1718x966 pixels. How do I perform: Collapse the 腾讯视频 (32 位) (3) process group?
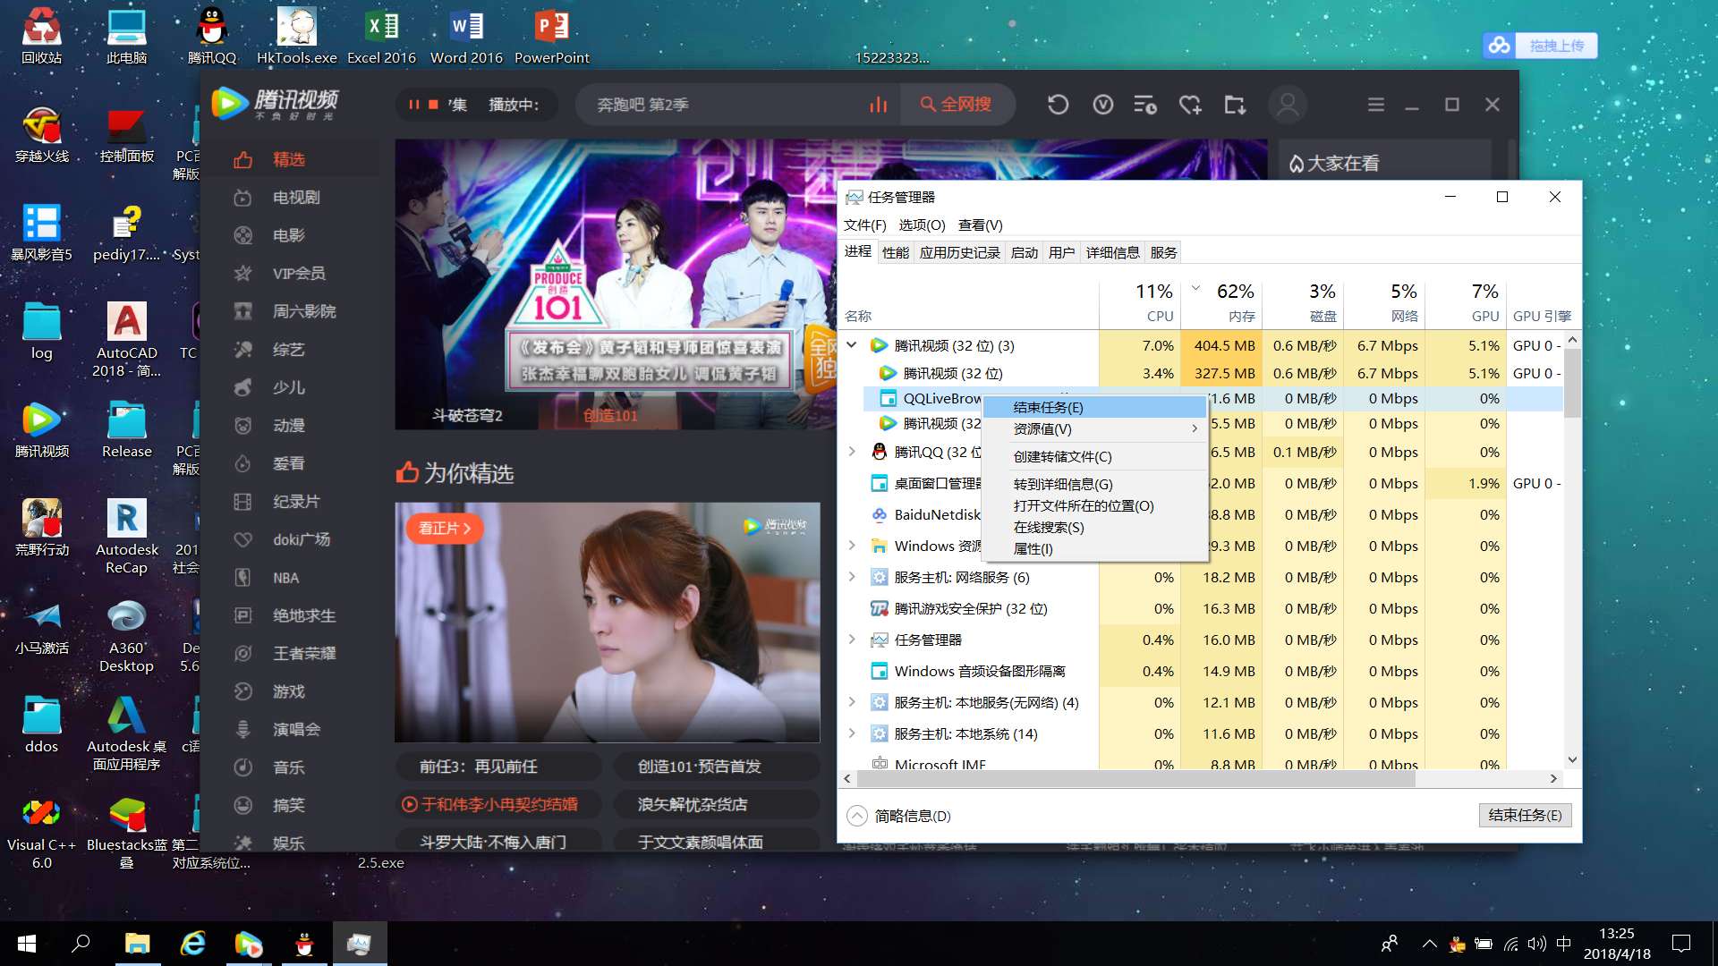852,345
